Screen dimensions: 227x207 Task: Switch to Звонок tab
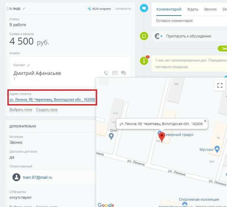[210, 9]
